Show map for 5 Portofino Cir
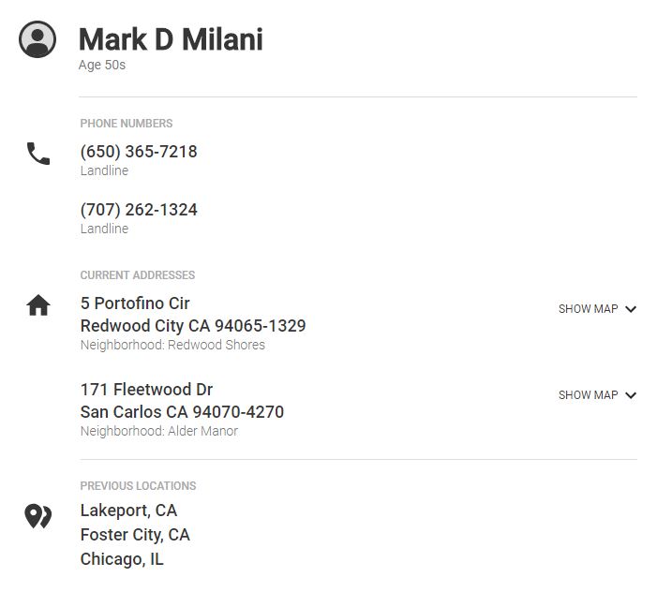The height and width of the screenshot is (592, 657). (x=588, y=309)
